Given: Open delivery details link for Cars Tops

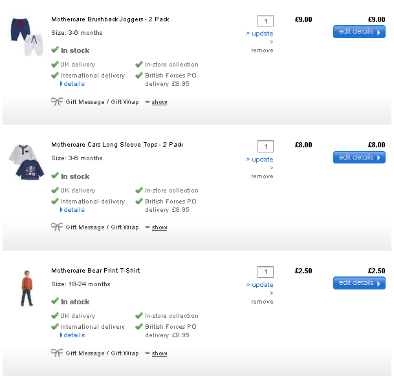Looking at the screenshot, I should pos(74,210).
